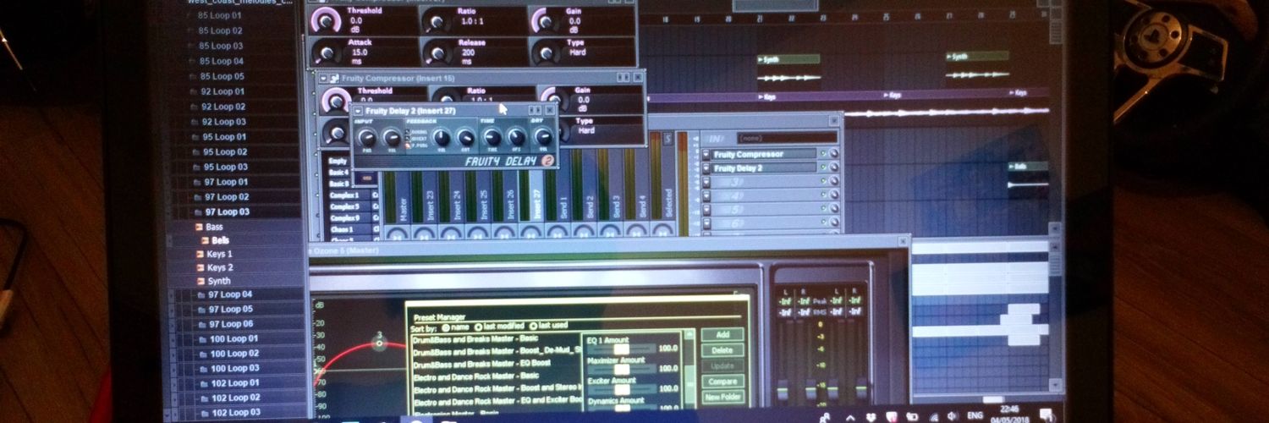
Task: Click the Fruity Compressor slot mix level knob
Action: pyautogui.click(x=833, y=155)
